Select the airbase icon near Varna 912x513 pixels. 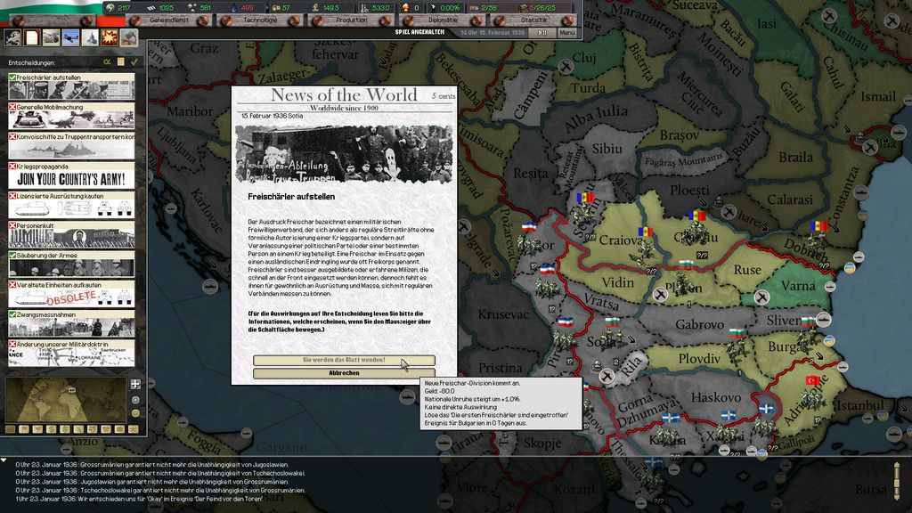coord(761,297)
